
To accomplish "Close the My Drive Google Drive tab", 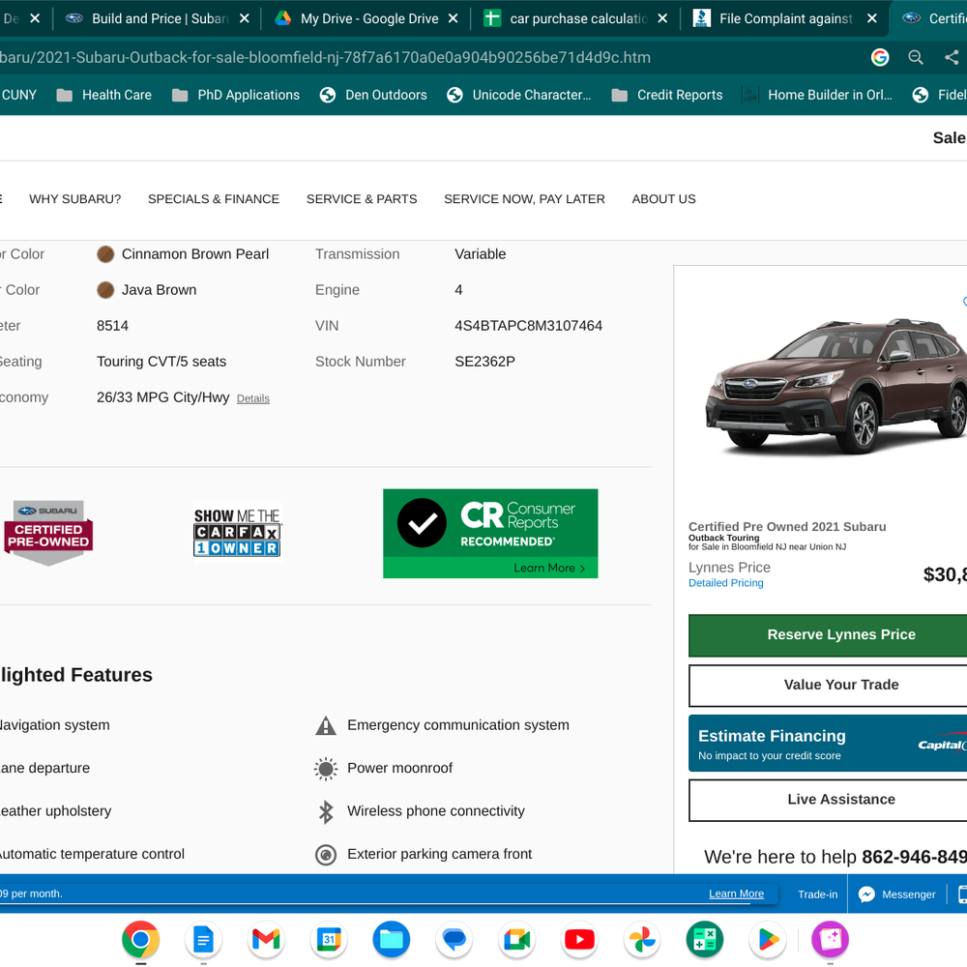I will pyautogui.click(x=454, y=18).
